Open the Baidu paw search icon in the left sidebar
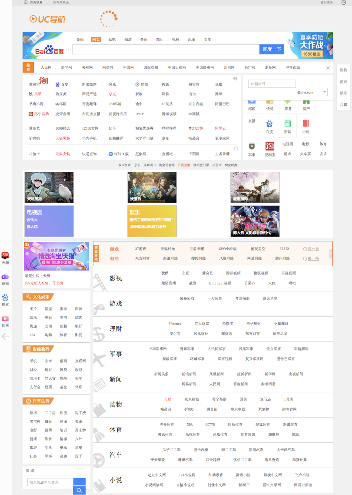This screenshot has width=352, height=495. (5, 298)
